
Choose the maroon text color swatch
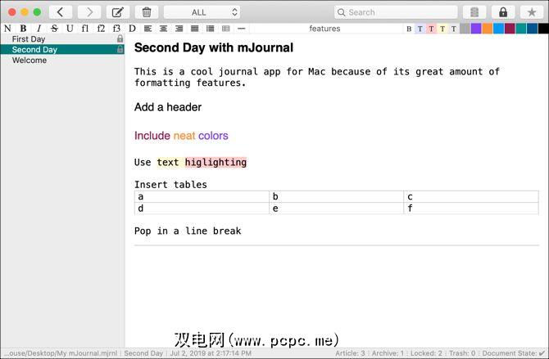tap(510, 29)
